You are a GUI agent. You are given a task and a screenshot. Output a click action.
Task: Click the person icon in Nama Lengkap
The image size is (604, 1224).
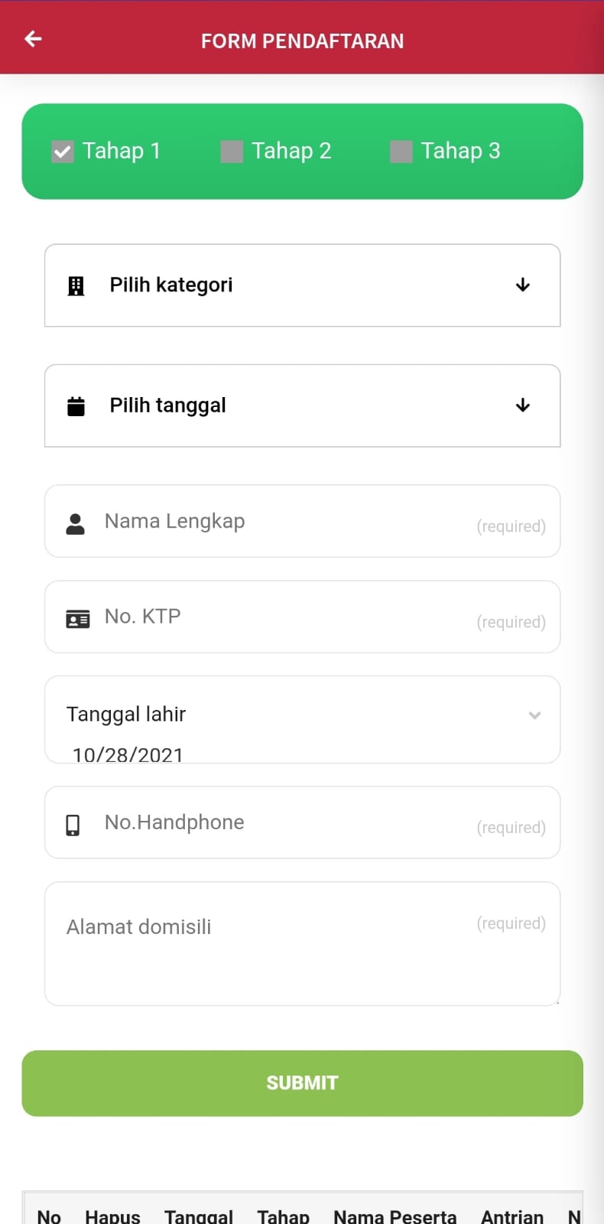[75, 523]
